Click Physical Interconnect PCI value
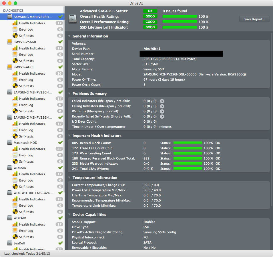 point(146,237)
